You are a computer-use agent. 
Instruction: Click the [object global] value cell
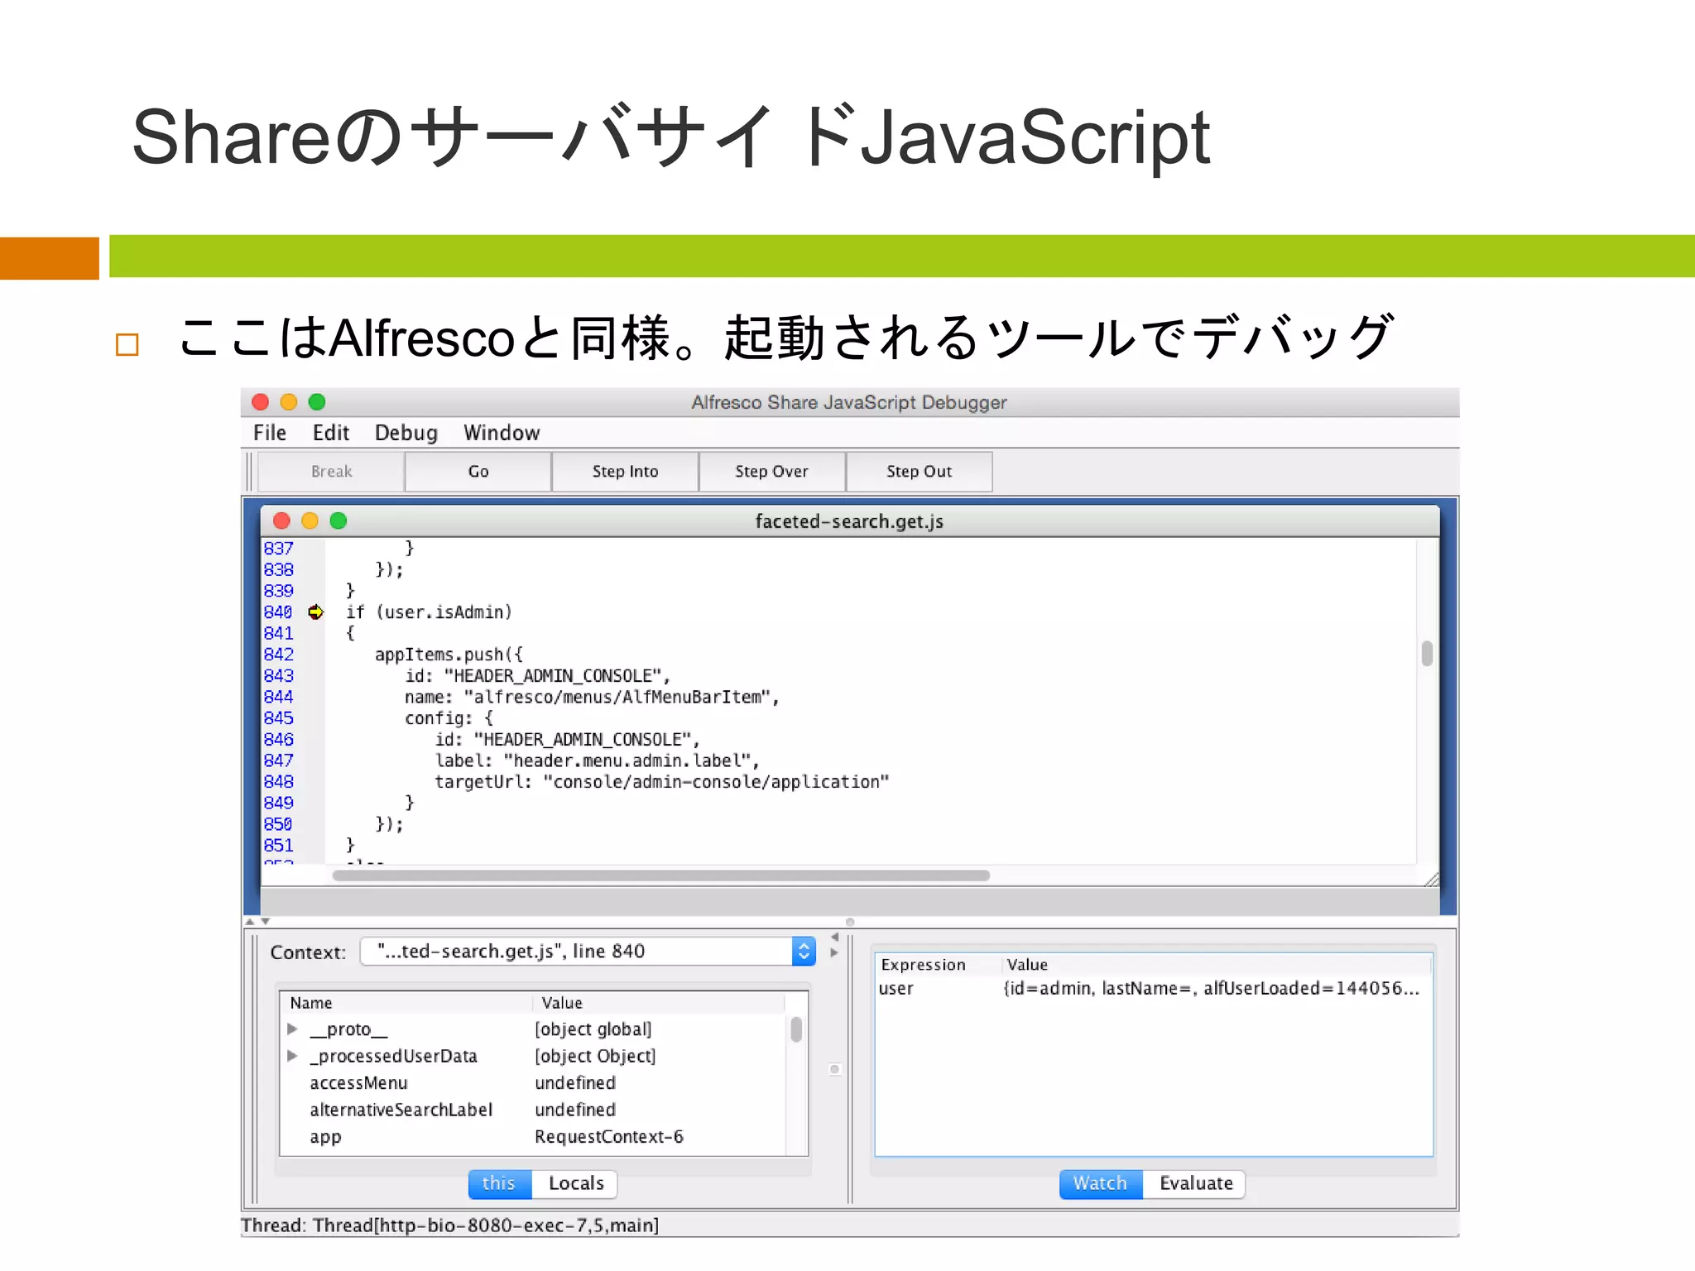(x=593, y=1029)
